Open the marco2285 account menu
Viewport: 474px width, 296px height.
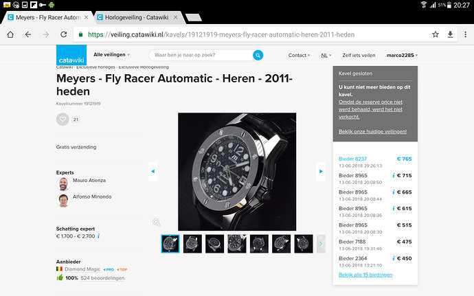point(402,56)
